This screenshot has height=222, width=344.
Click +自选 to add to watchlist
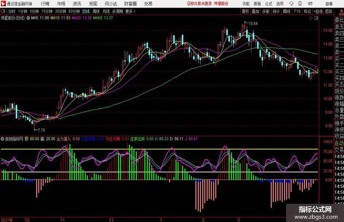(318, 11)
